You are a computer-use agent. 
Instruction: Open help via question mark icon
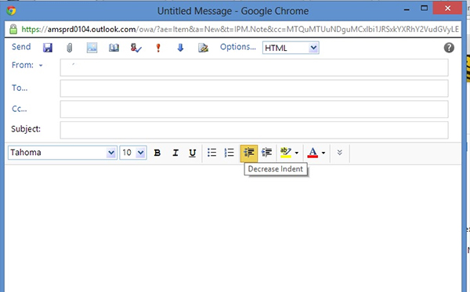click(449, 48)
